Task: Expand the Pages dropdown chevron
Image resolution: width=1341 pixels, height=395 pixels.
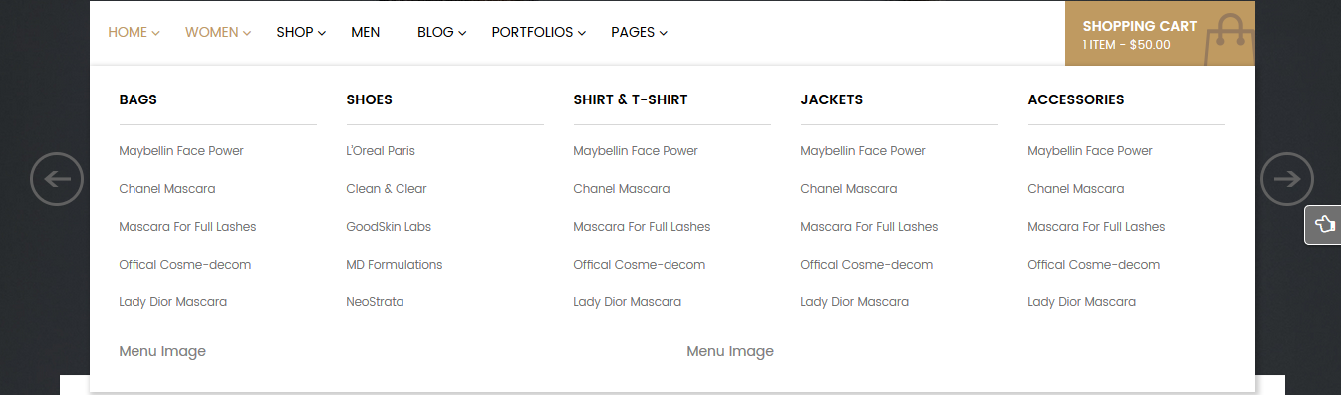Action: coord(664,33)
